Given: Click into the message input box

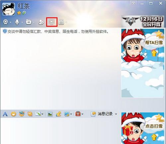Looking at the screenshot, I should coord(60,131).
